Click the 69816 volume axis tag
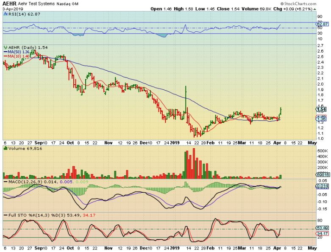The width and height of the screenshot is (331, 252). [323, 174]
